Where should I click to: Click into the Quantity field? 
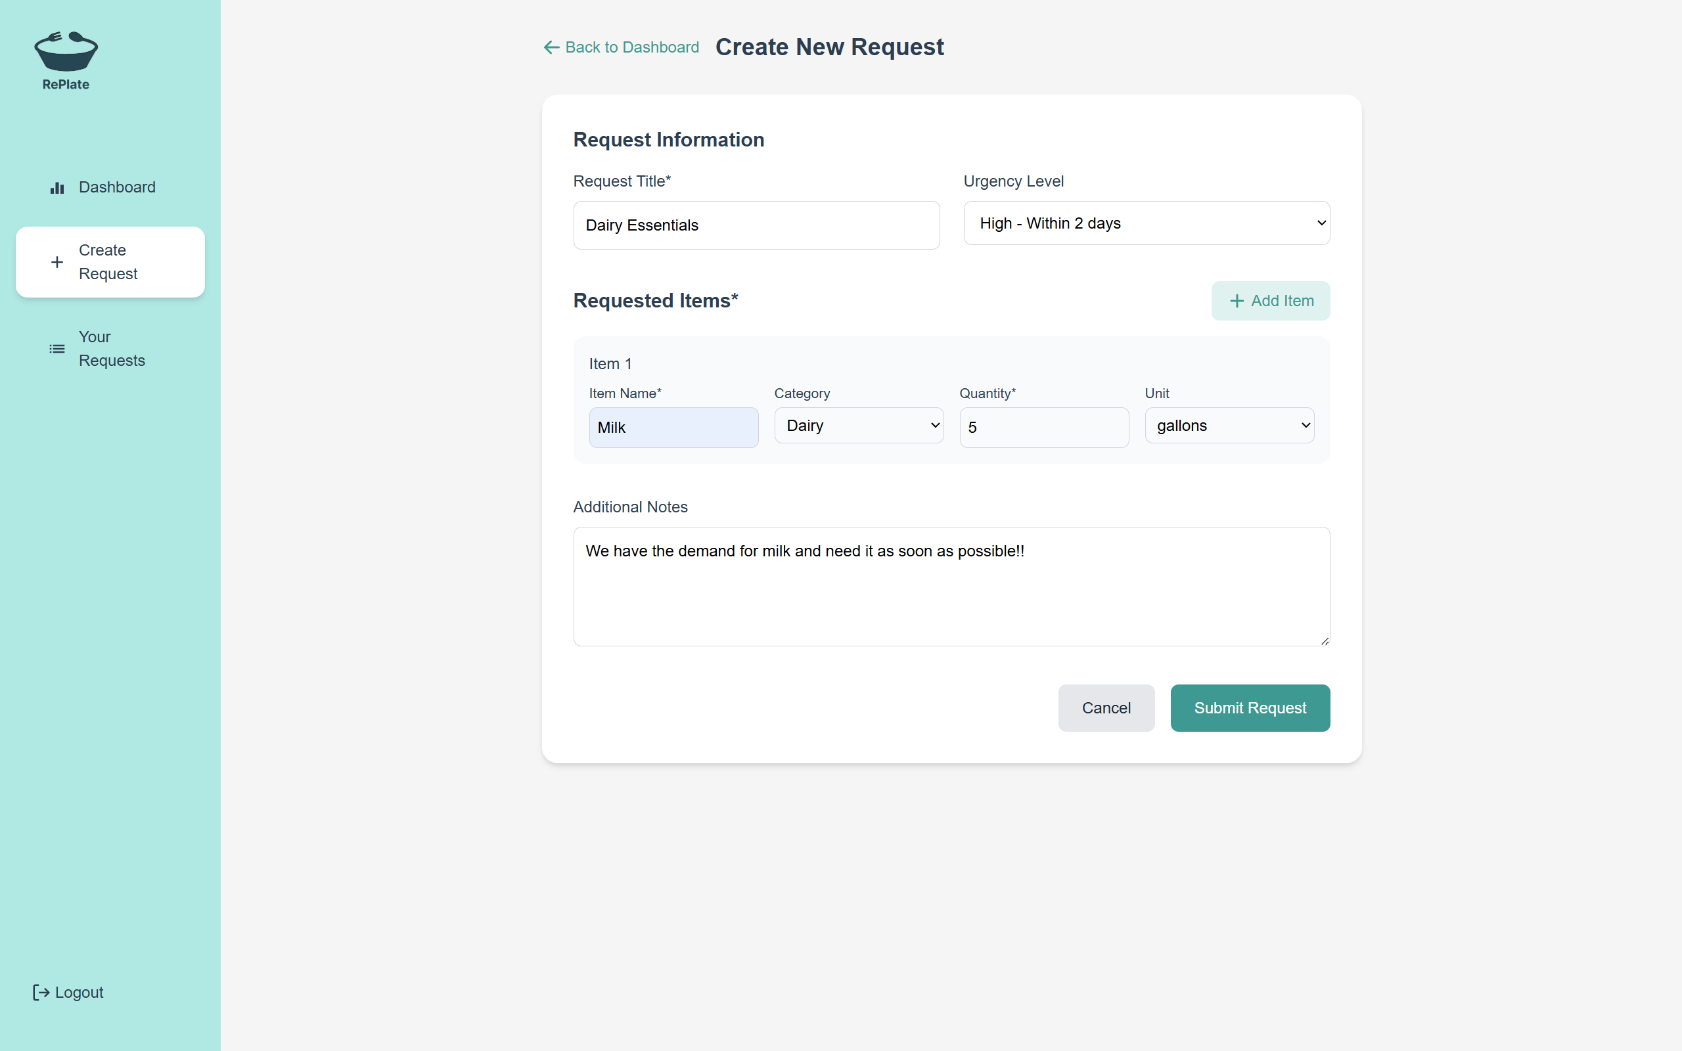[x=1043, y=428]
